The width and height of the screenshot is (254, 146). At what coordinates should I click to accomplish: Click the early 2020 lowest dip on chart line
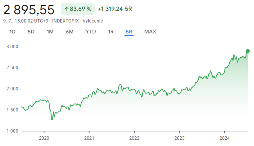click(x=52, y=120)
